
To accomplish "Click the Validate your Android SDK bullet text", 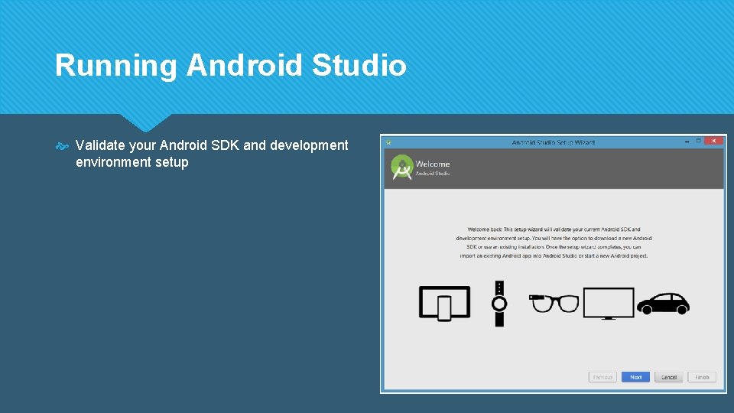I will [x=212, y=154].
